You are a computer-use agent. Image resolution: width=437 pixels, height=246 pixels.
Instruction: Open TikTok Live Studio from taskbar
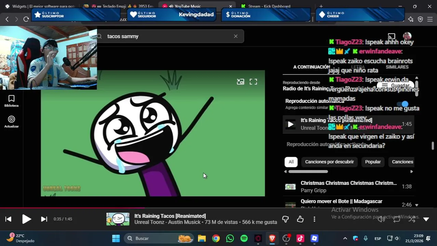[300, 238]
